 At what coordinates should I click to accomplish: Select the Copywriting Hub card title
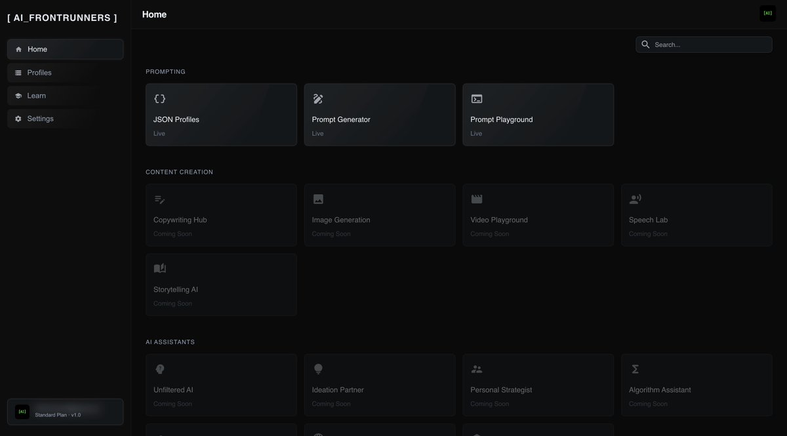pos(180,220)
